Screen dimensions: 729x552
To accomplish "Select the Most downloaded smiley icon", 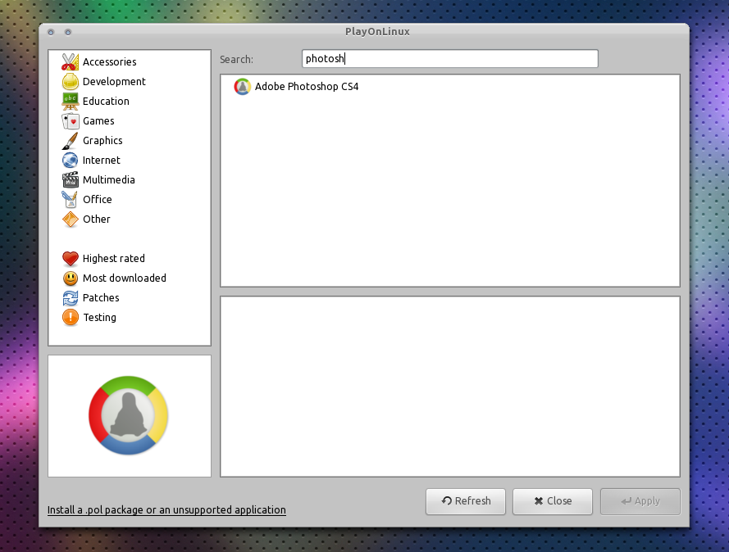I will 71,278.
